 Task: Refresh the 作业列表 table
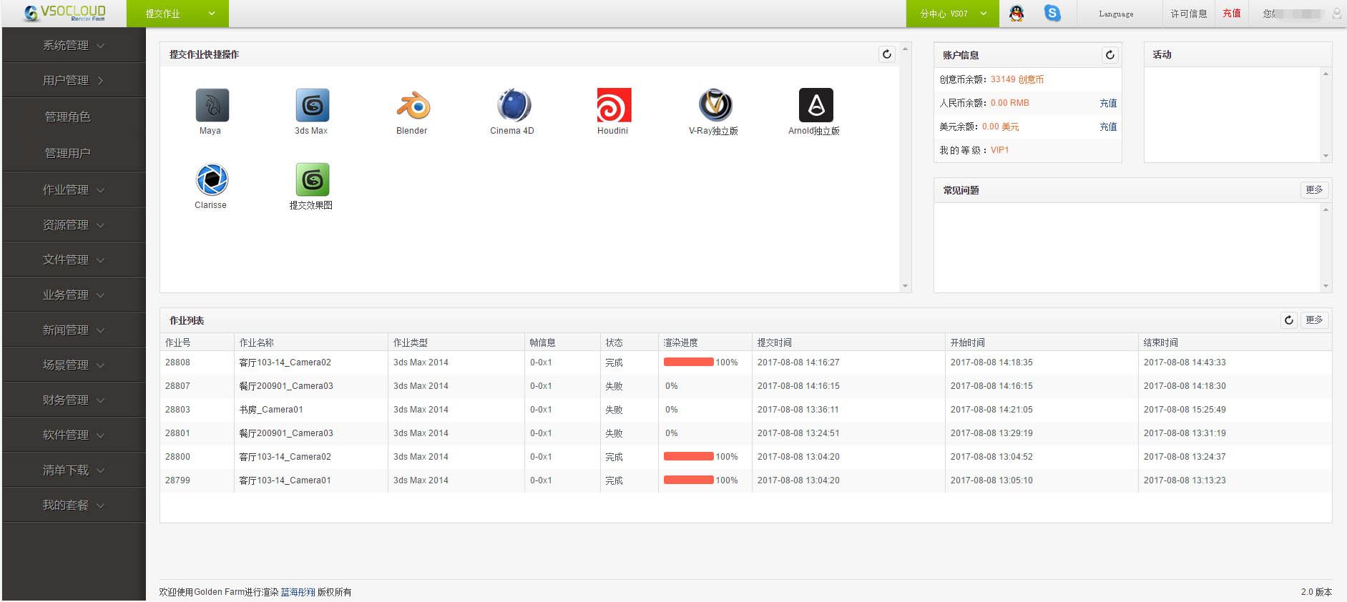pyautogui.click(x=1289, y=320)
